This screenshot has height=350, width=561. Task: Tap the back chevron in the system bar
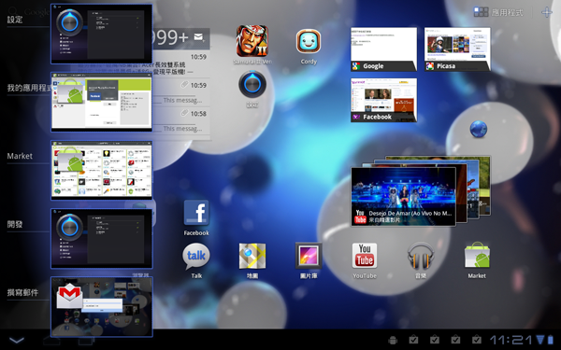[x=17, y=340]
